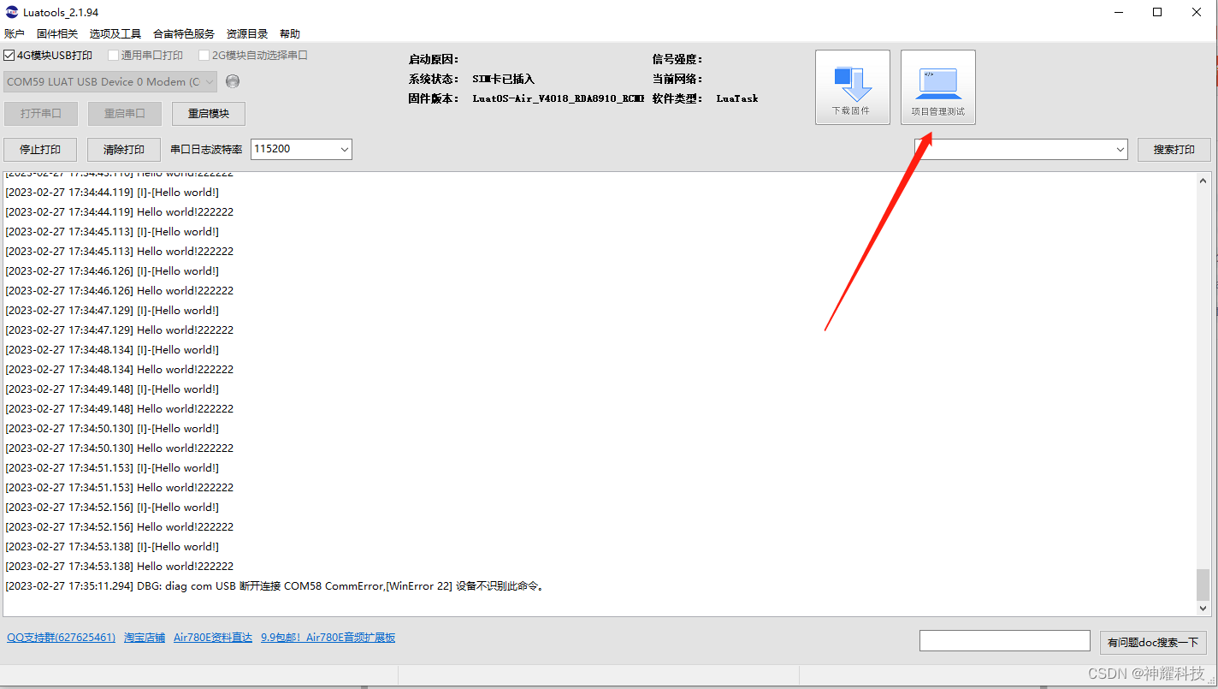This screenshot has width=1218, height=689.
Task: Open the search print combo box dropdown
Action: coord(1120,149)
